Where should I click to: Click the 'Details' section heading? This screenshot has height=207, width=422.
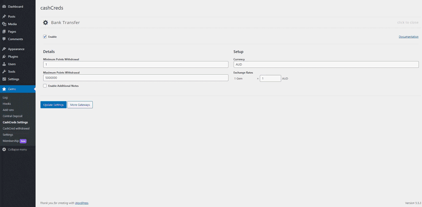point(49,52)
